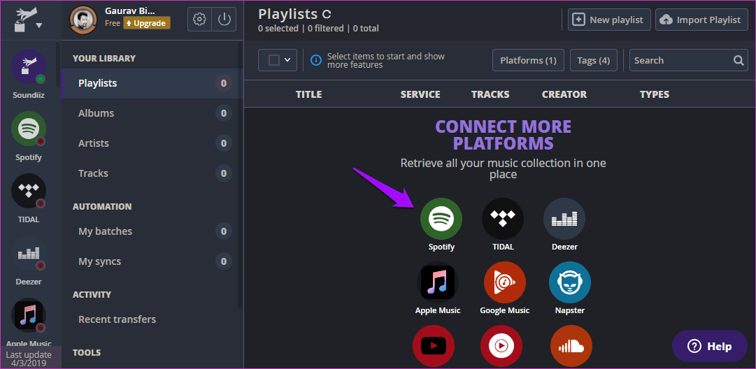
Task: Click the YouTube platform icon
Action: pyautogui.click(x=434, y=346)
